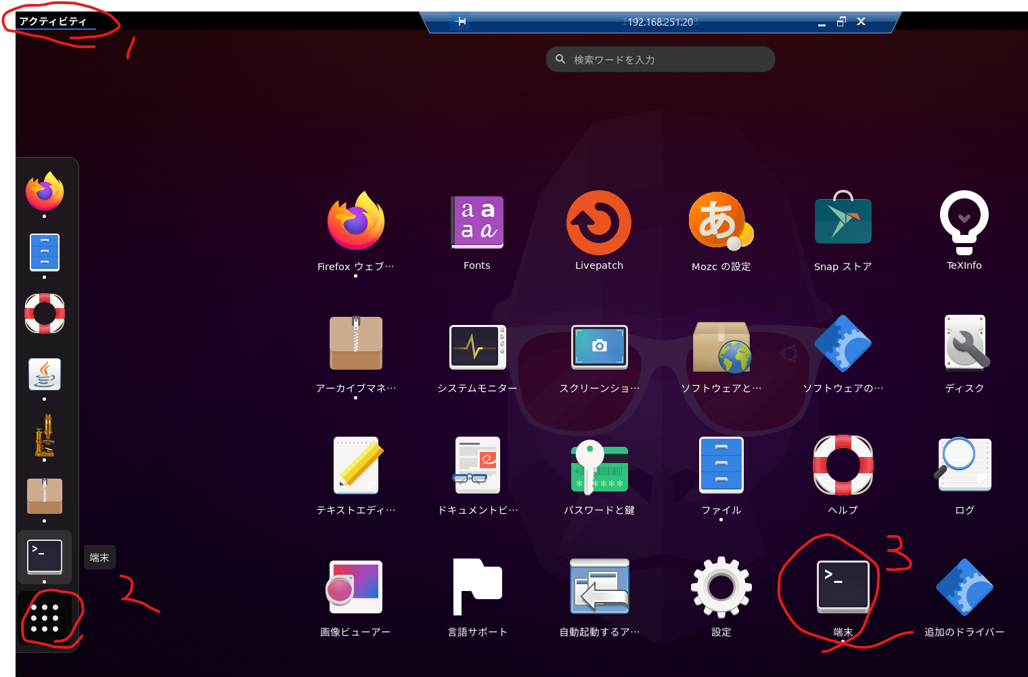Click Firefox icon in the dock

tap(45, 192)
